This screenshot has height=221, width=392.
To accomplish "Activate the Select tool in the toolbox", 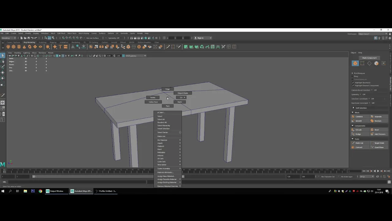I will pos(3,56).
